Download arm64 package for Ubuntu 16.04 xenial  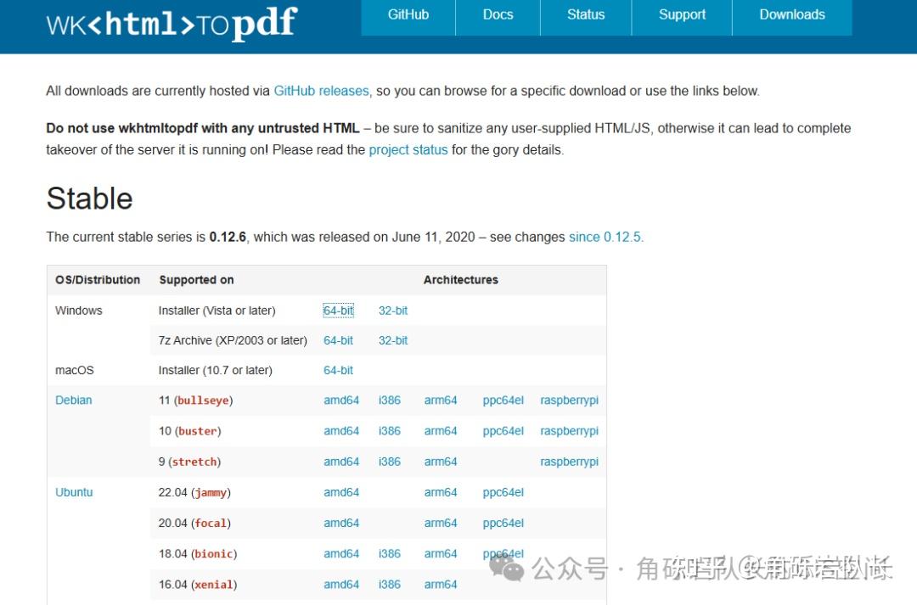(x=440, y=584)
